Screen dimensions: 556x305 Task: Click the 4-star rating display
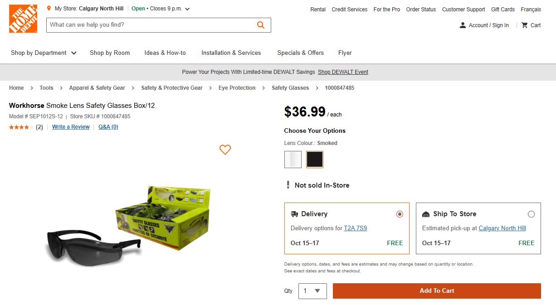[x=20, y=127]
